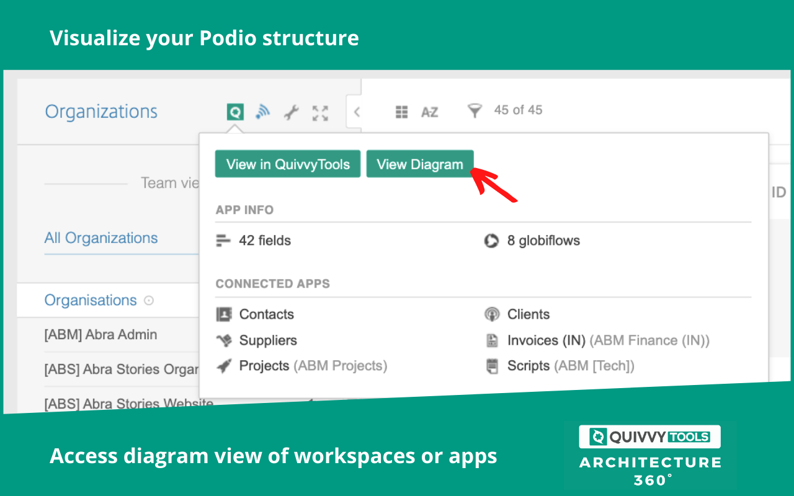Viewport: 794px width, 496px height.
Task: Click the View Diagram button
Action: tap(420, 164)
